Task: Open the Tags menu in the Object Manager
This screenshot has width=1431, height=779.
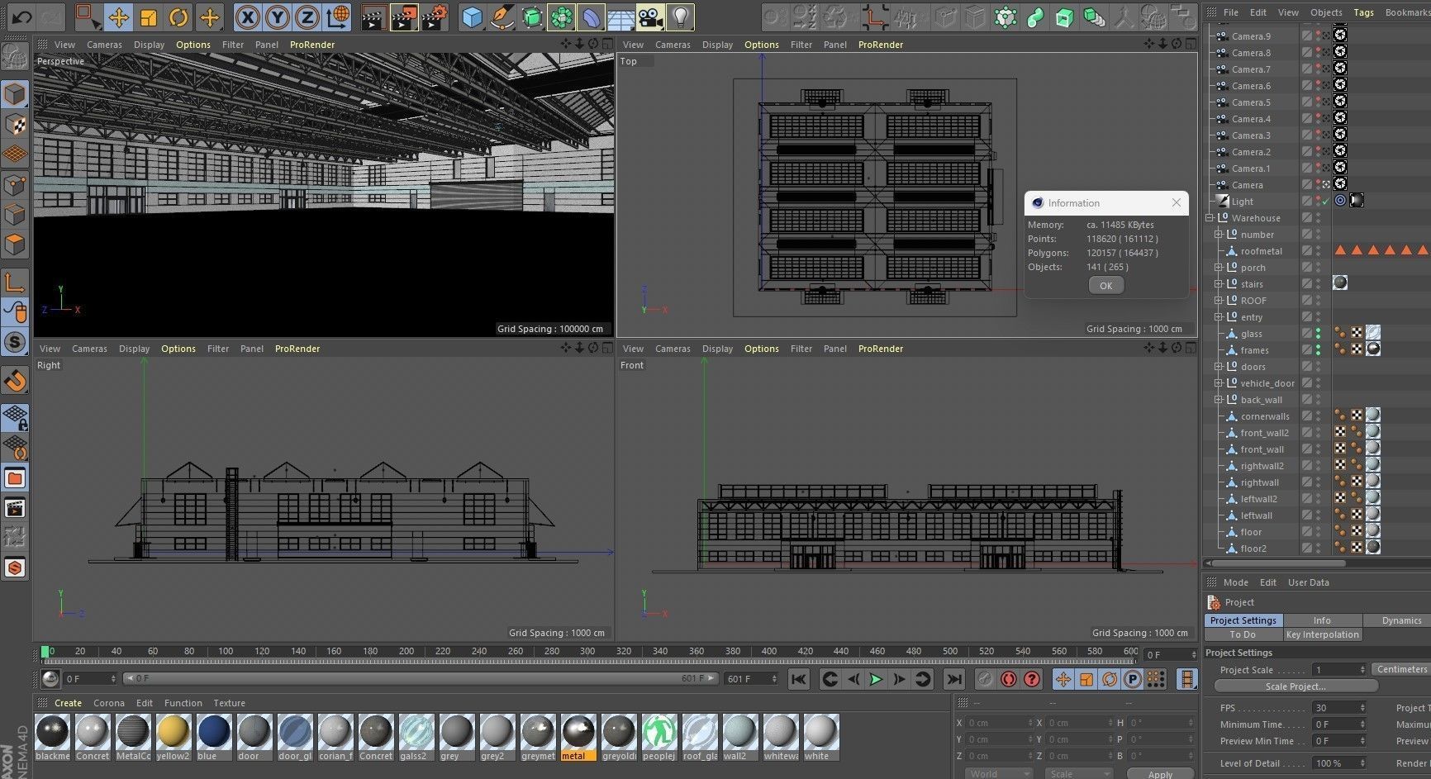Action: point(1363,12)
